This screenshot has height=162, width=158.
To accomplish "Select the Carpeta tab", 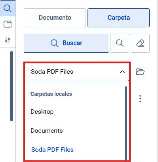I will click(x=118, y=18).
